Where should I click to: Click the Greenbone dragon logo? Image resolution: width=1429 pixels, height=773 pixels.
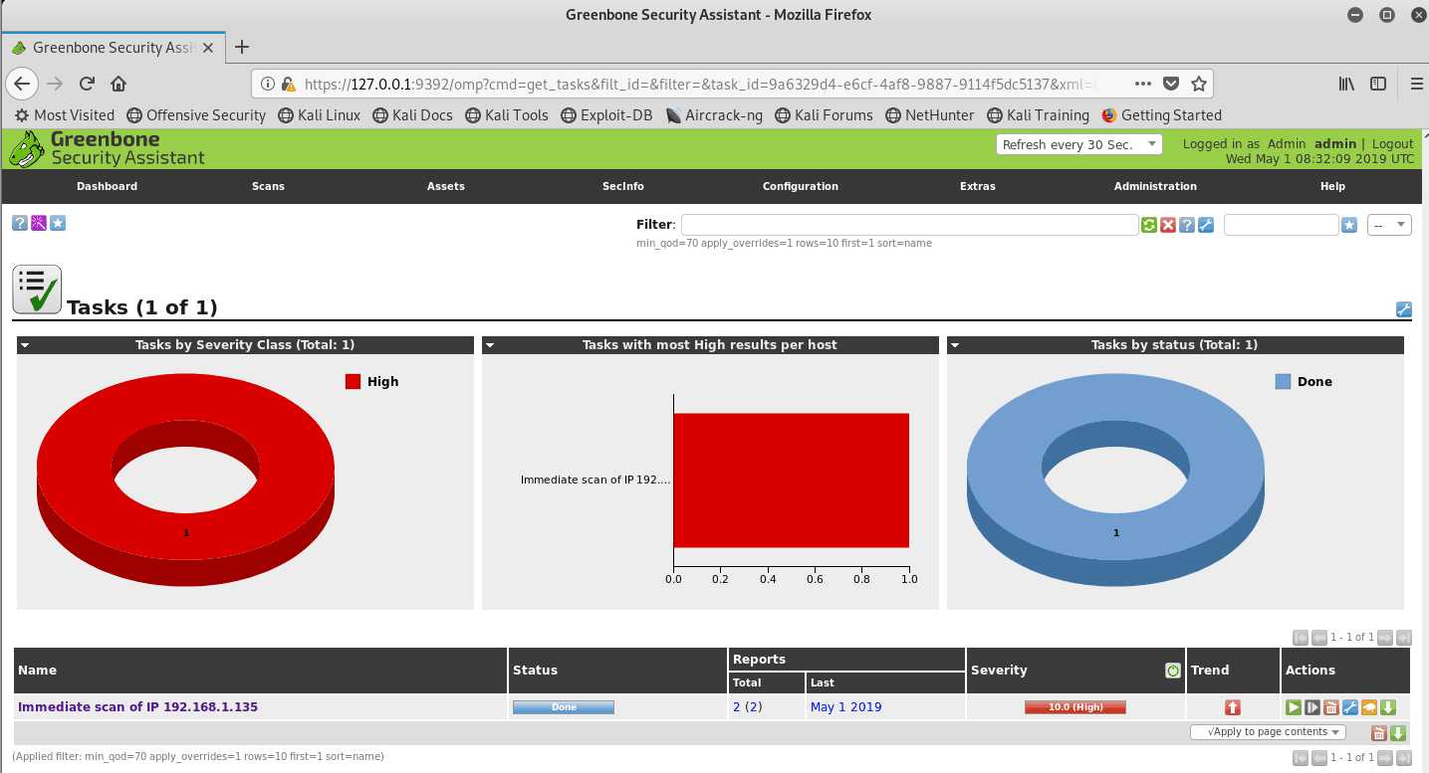point(27,149)
